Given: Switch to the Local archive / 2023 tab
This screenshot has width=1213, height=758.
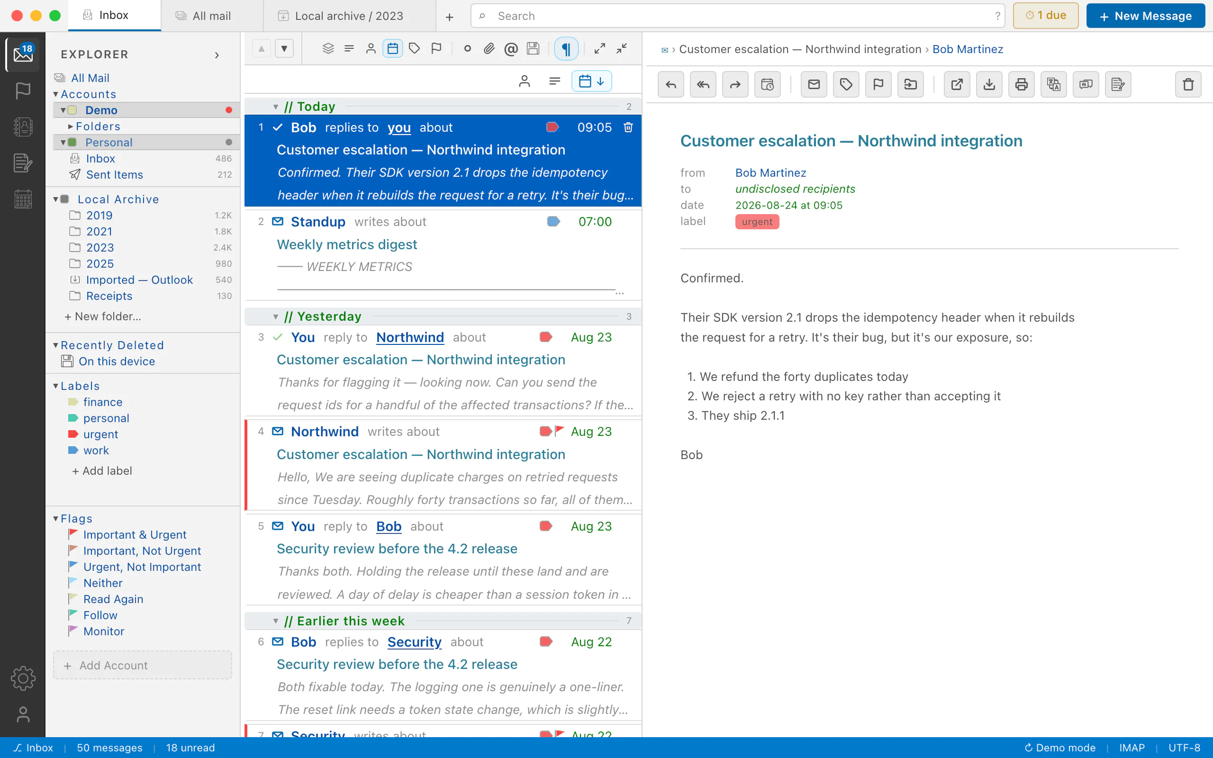Looking at the screenshot, I should tap(349, 16).
